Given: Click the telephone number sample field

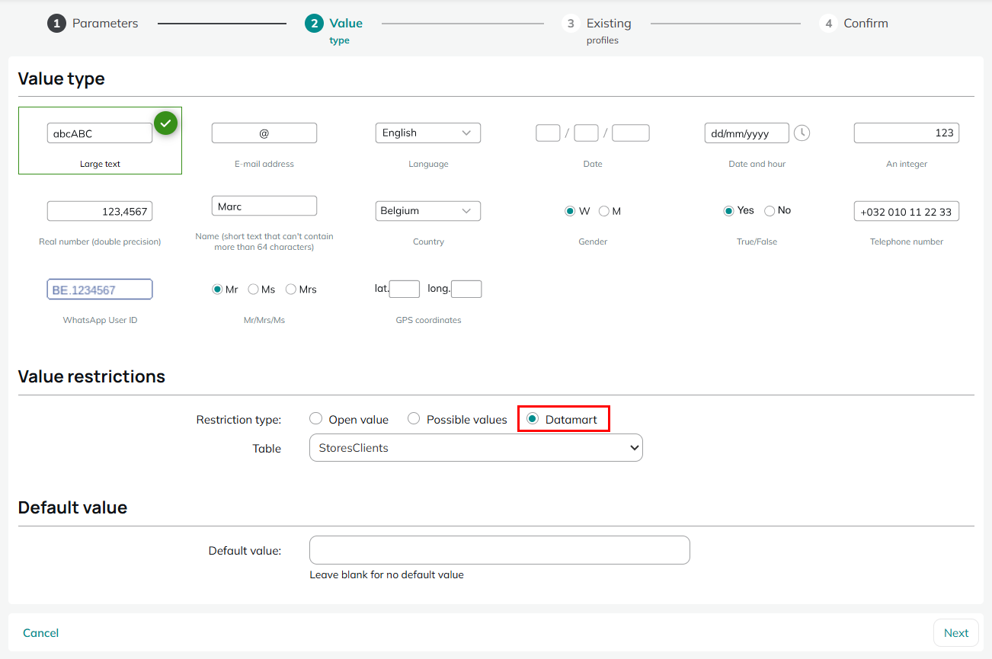Looking at the screenshot, I should click(907, 211).
